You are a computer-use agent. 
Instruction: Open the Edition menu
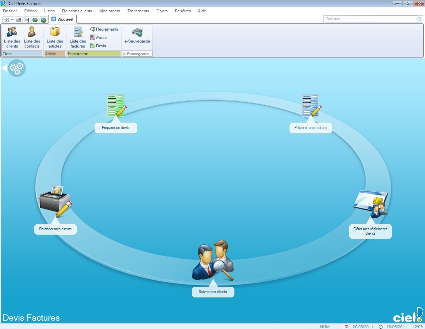click(x=31, y=11)
